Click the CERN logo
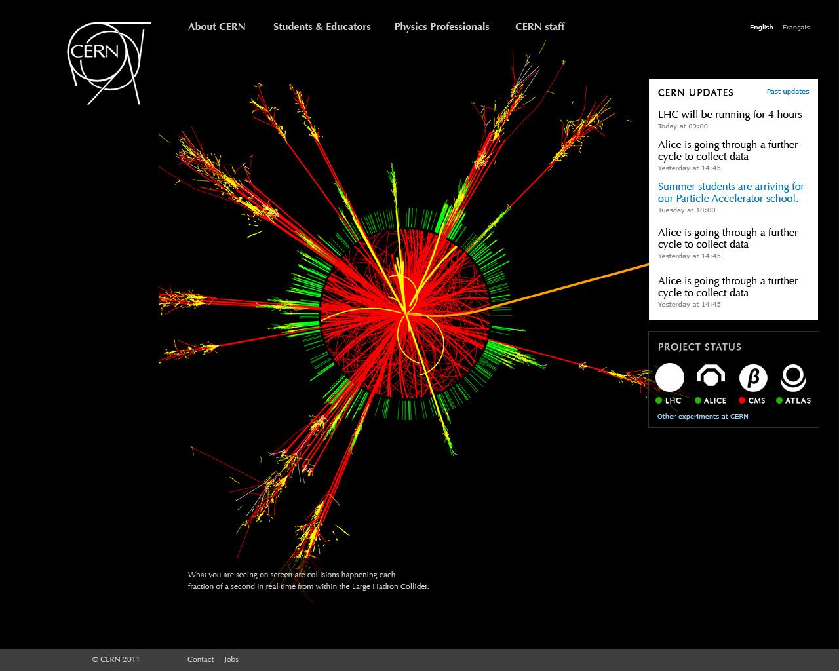 point(109,63)
